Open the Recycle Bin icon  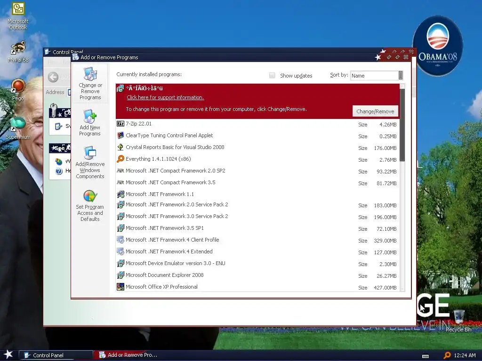tap(458, 321)
